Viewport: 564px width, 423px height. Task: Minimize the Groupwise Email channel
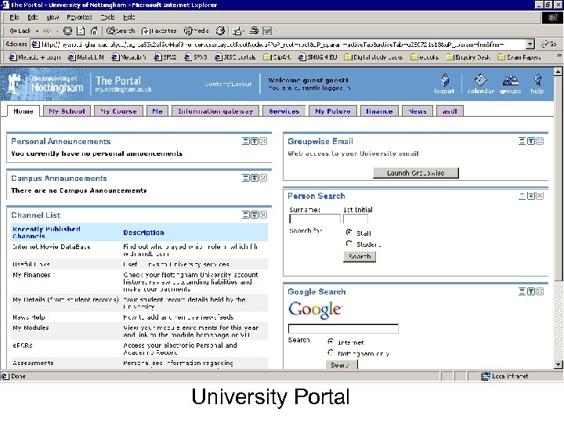click(x=522, y=141)
